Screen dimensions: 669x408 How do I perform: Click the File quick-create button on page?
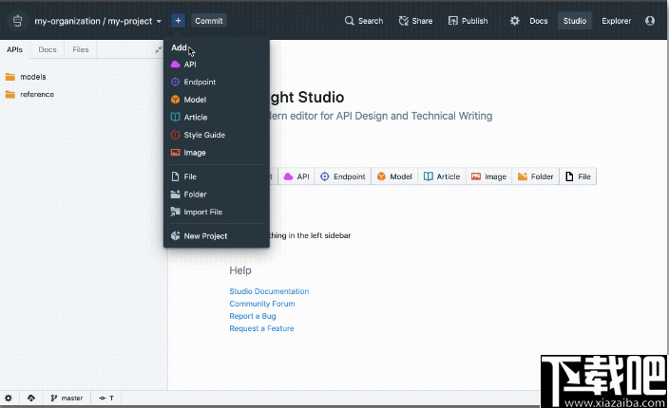pos(578,176)
